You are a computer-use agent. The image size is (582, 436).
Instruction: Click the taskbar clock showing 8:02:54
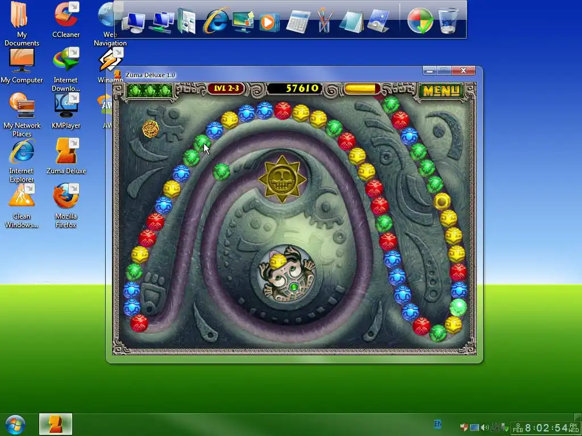(546, 428)
